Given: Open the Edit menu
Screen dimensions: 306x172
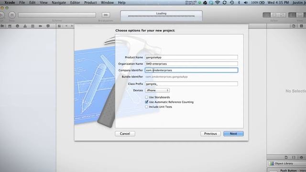Looking at the screenshot, I should pyautogui.click(x=32, y=2).
